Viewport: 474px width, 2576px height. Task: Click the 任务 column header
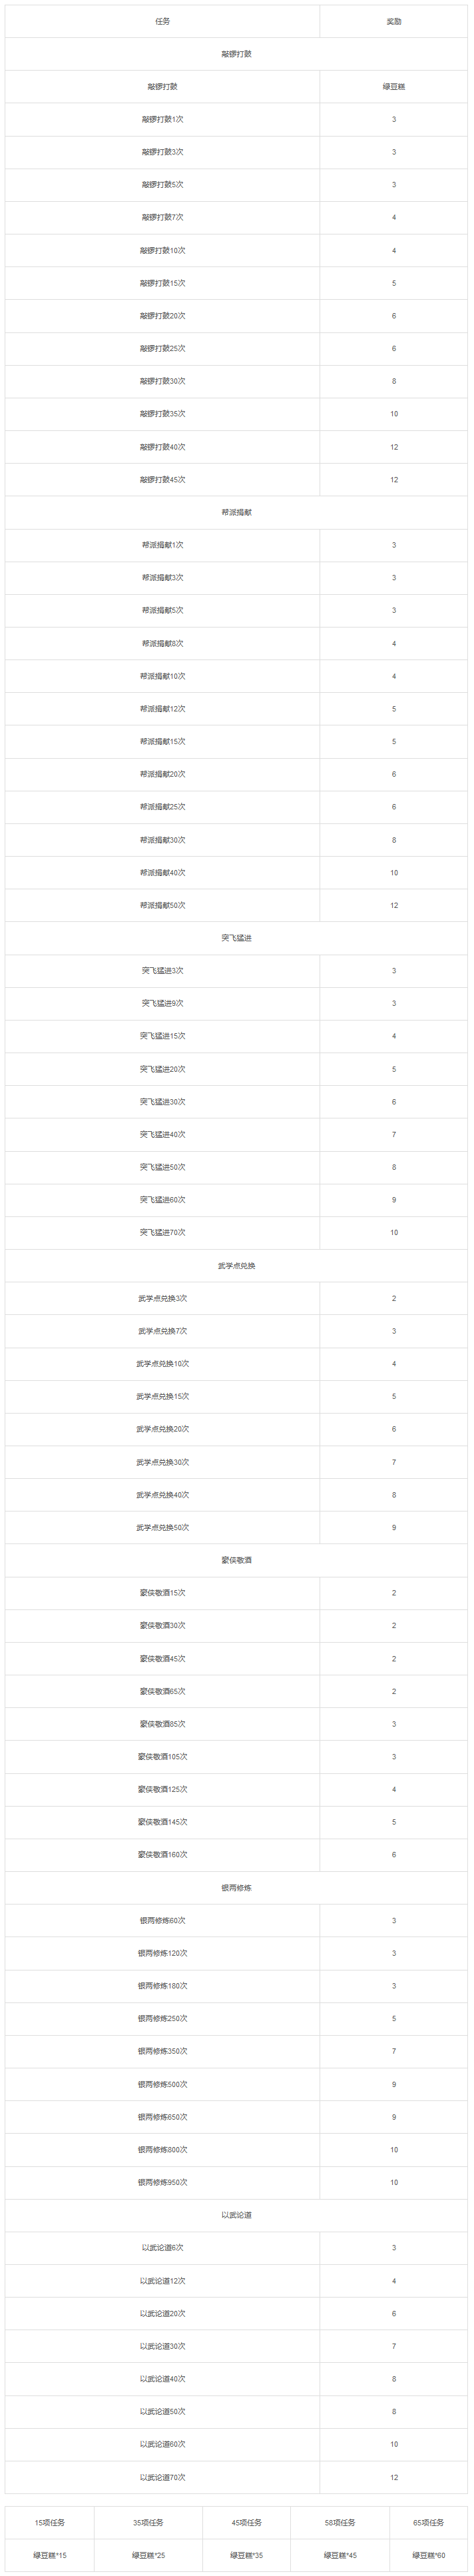point(162,21)
